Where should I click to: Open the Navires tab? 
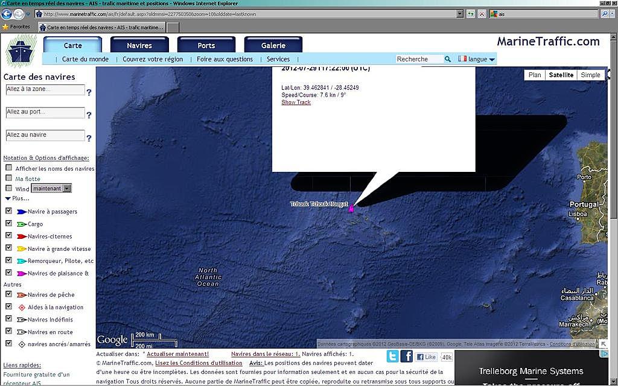tap(139, 45)
